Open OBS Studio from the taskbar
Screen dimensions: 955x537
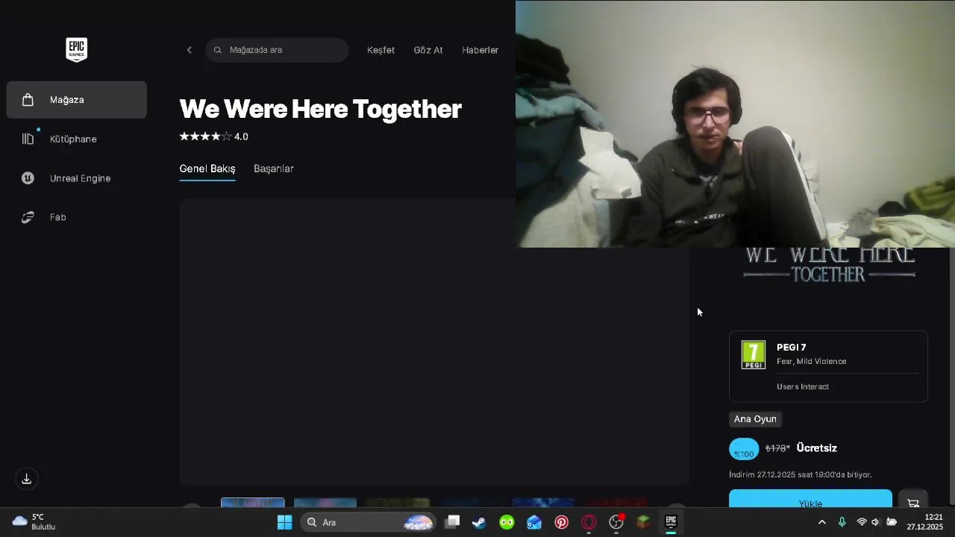(616, 522)
